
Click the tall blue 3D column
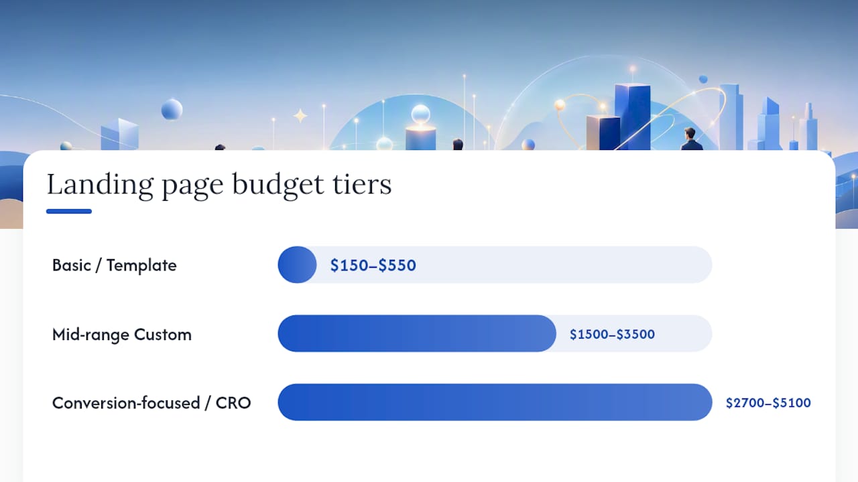[x=633, y=116]
